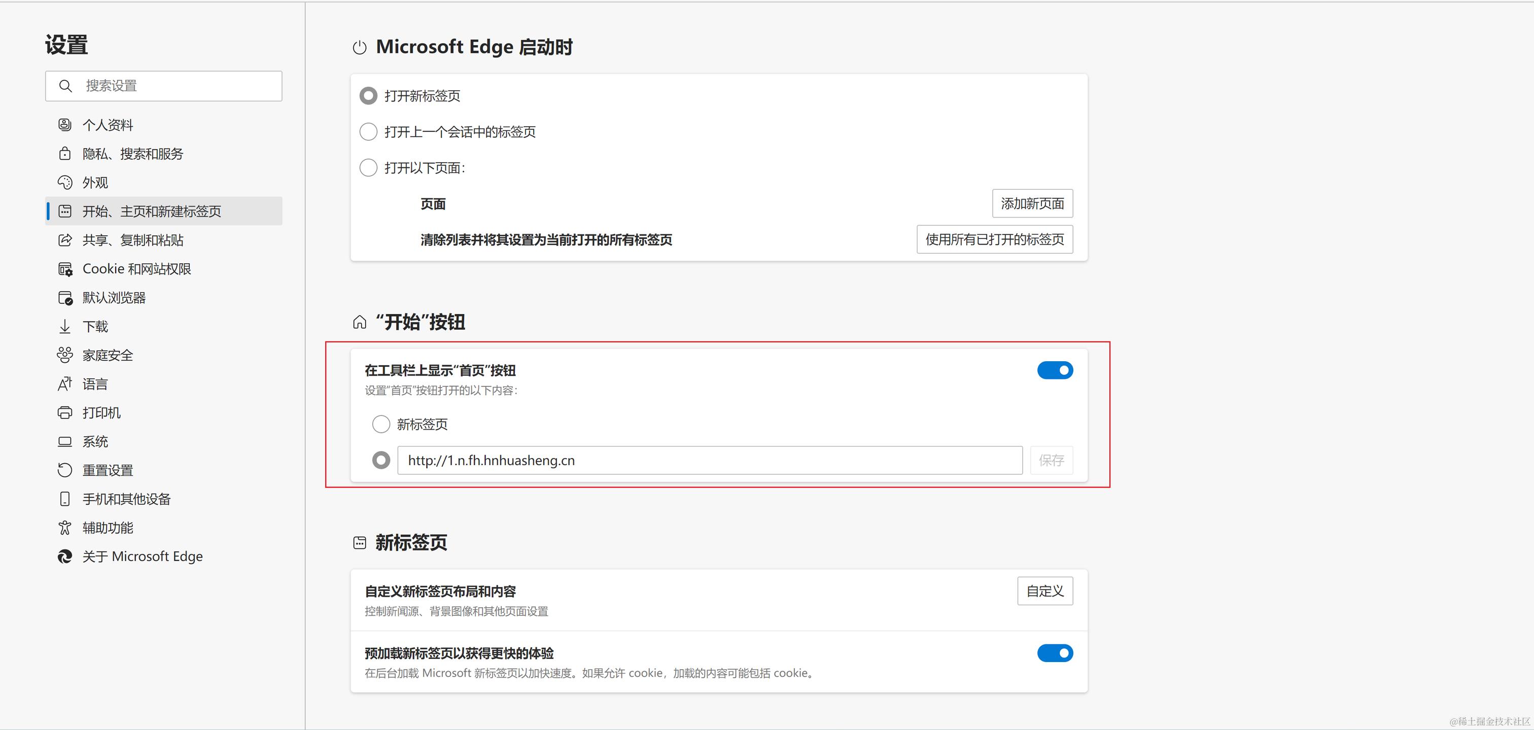This screenshot has width=1534, height=730.
Task: Open Cookie 和网站权限 settings section
Action: click(x=136, y=269)
